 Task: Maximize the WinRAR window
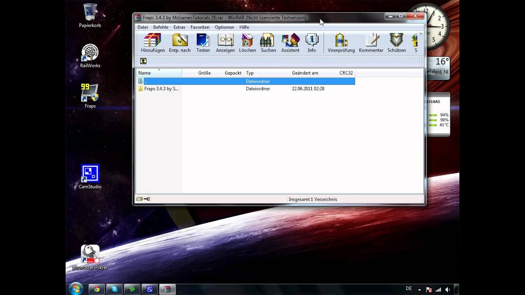(401, 16)
